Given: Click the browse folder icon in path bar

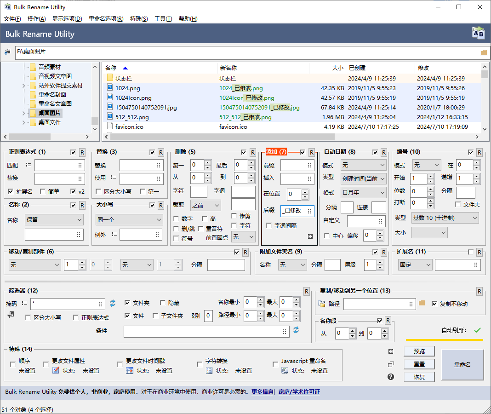Looking at the screenshot, I should pos(484,52).
